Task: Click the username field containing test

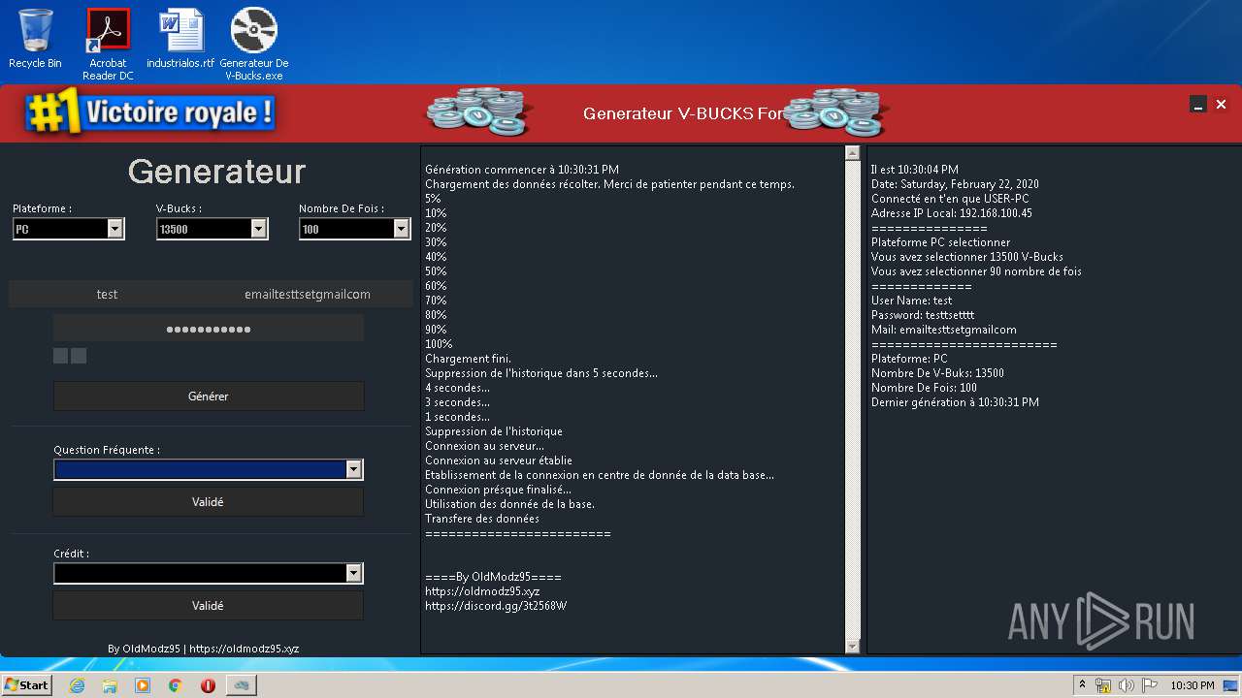Action: tap(107, 294)
